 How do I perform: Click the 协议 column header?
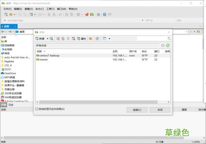[x=147, y=51]
